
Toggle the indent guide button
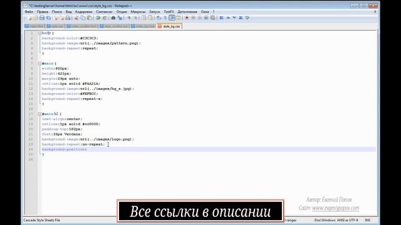click(172, 18)
